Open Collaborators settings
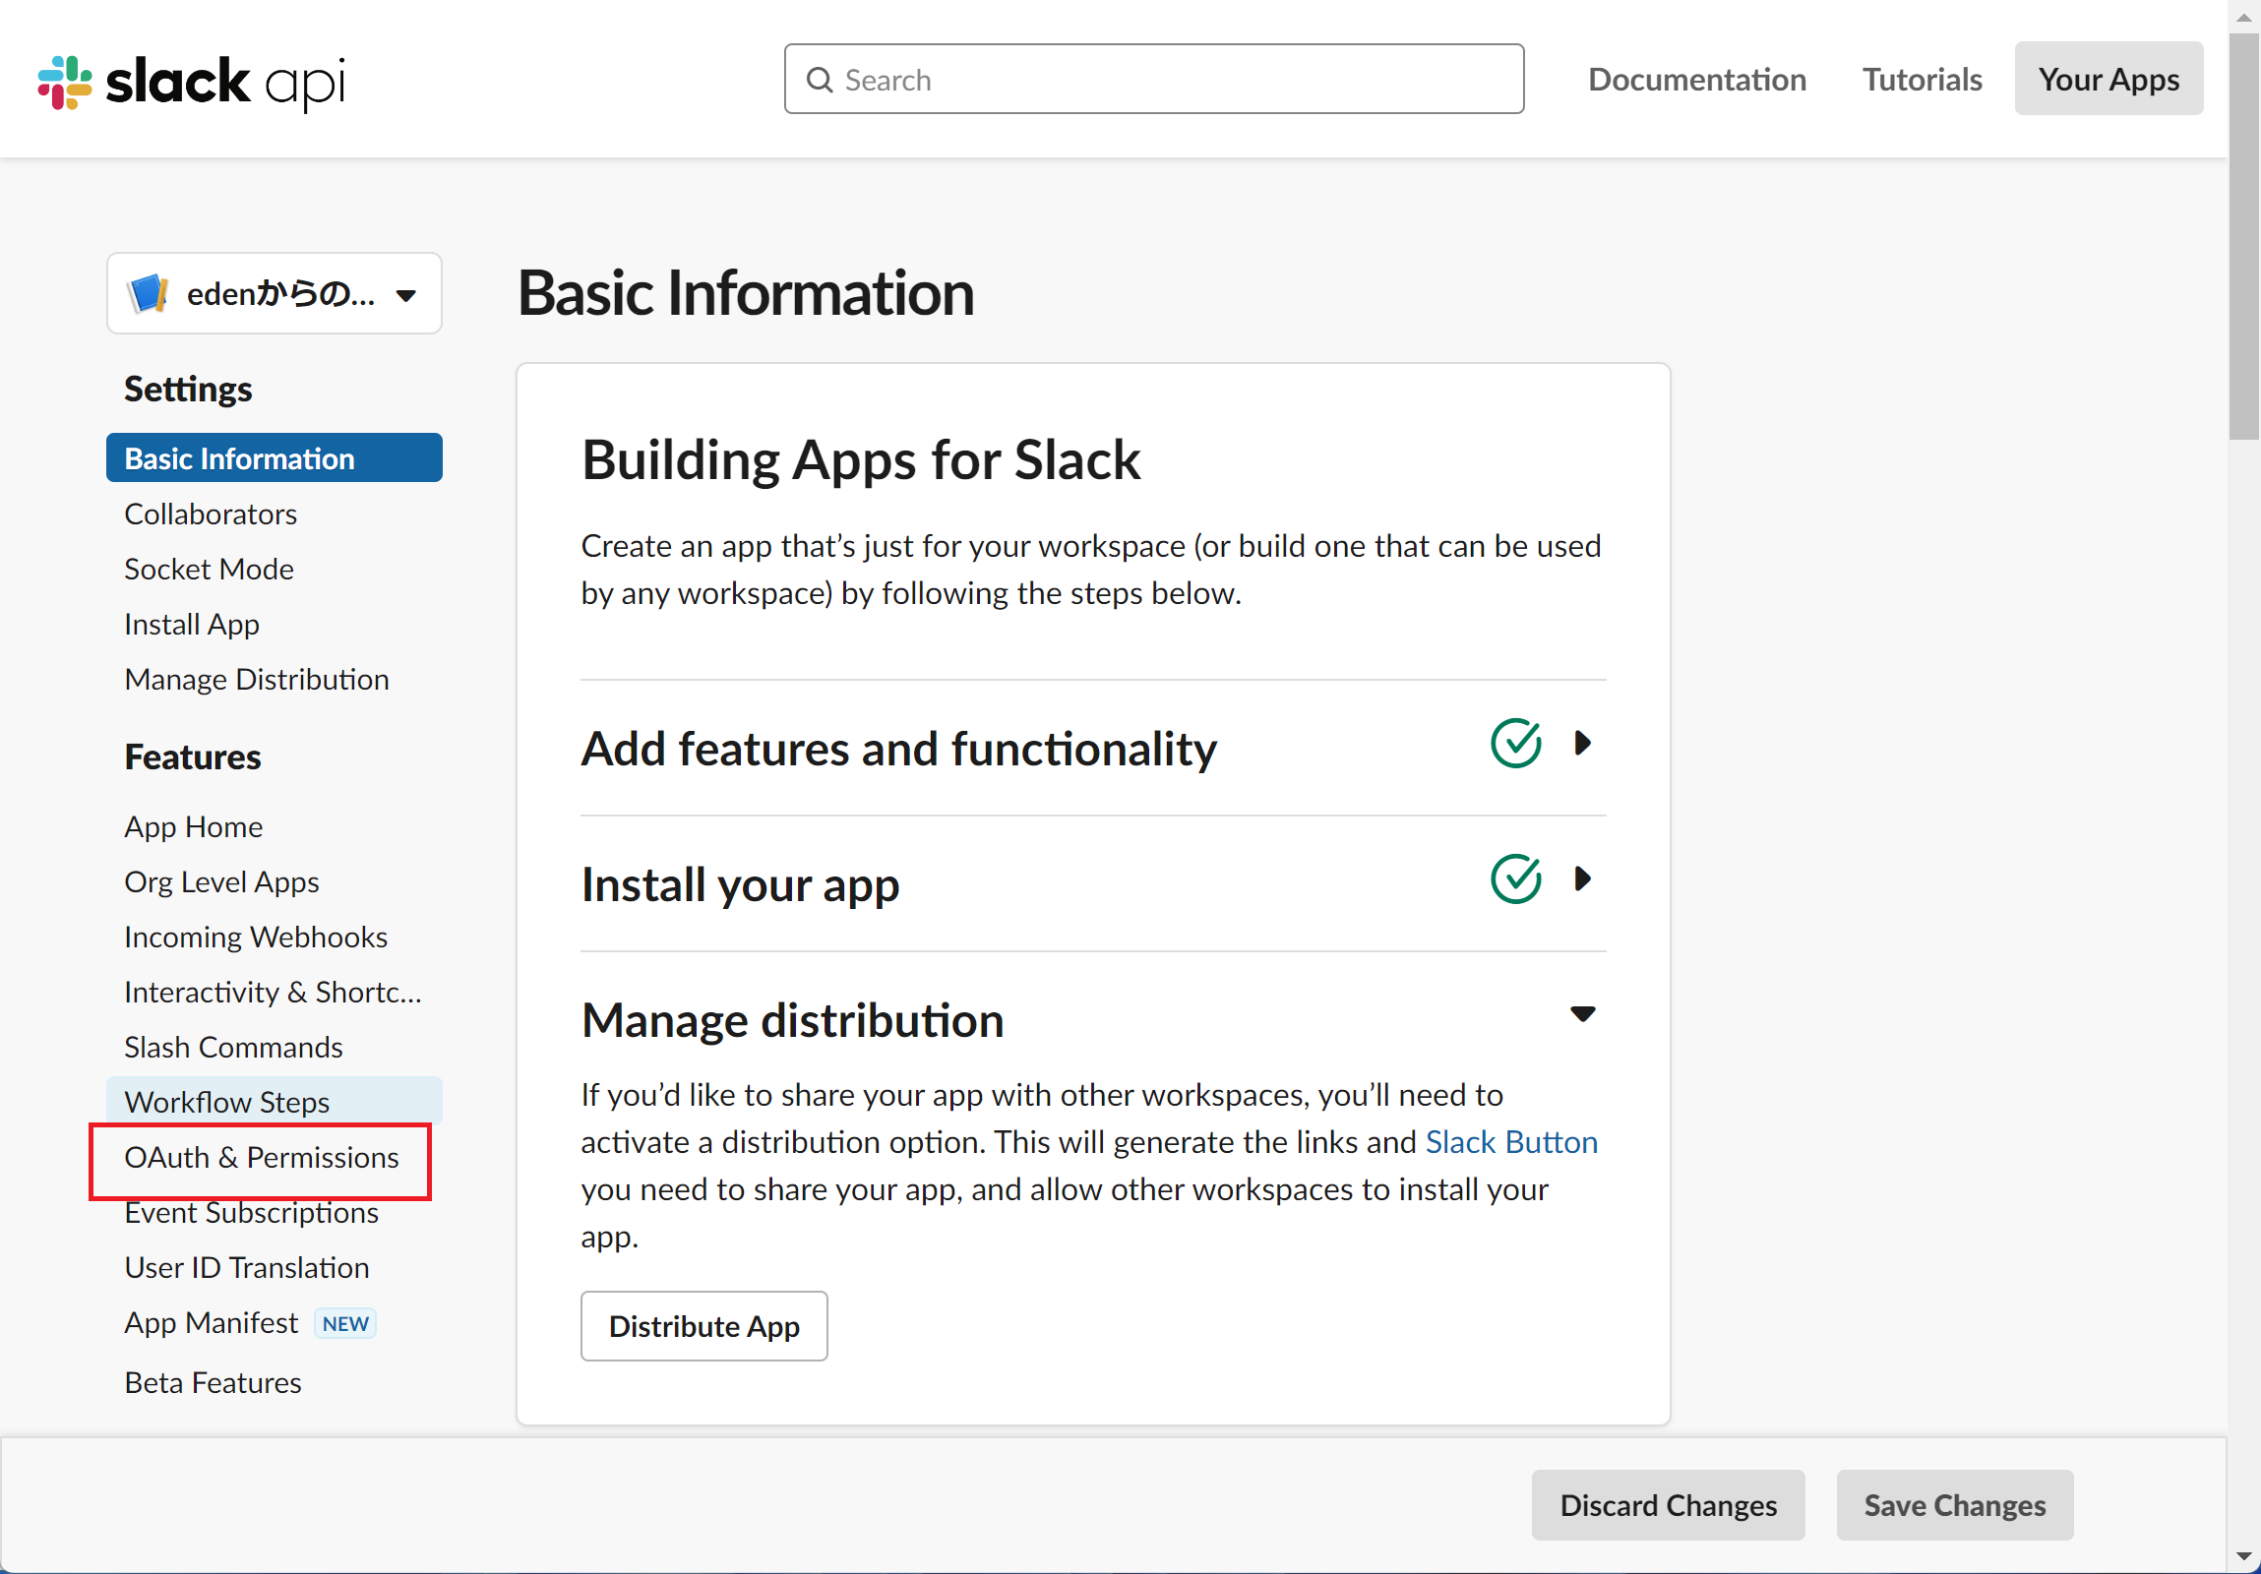2261x1574 pixels. (211, 514)
